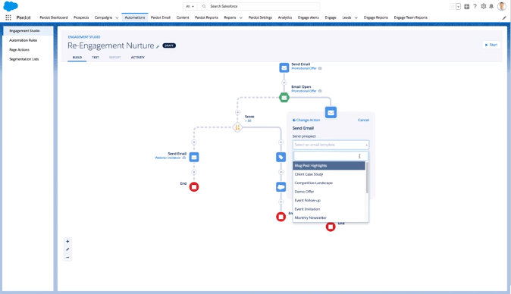Select the Send Email Webinar Invitation node
Image resolution: width=511 pixels, height=294 pixels.
[x=194, y=158]
